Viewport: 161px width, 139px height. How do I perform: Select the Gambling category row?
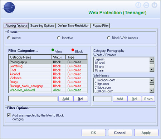48,66
